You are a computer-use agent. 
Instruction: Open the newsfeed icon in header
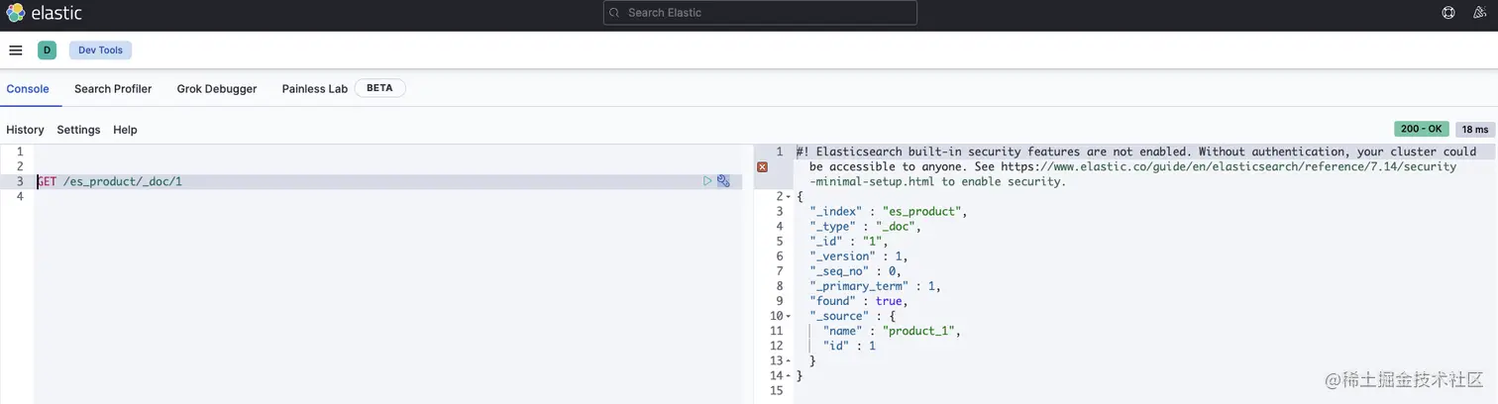pyautogui.click(x=1480, y=13)
